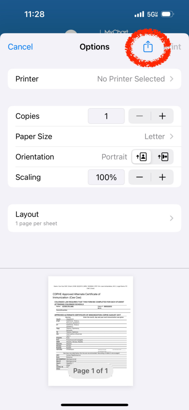This screenshot has height=410, width=189.
Task: Select portrait orientation icon
Action: [x=142, y=157]
